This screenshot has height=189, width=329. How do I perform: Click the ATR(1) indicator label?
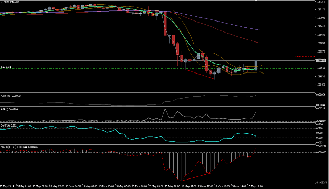(9, 109)
